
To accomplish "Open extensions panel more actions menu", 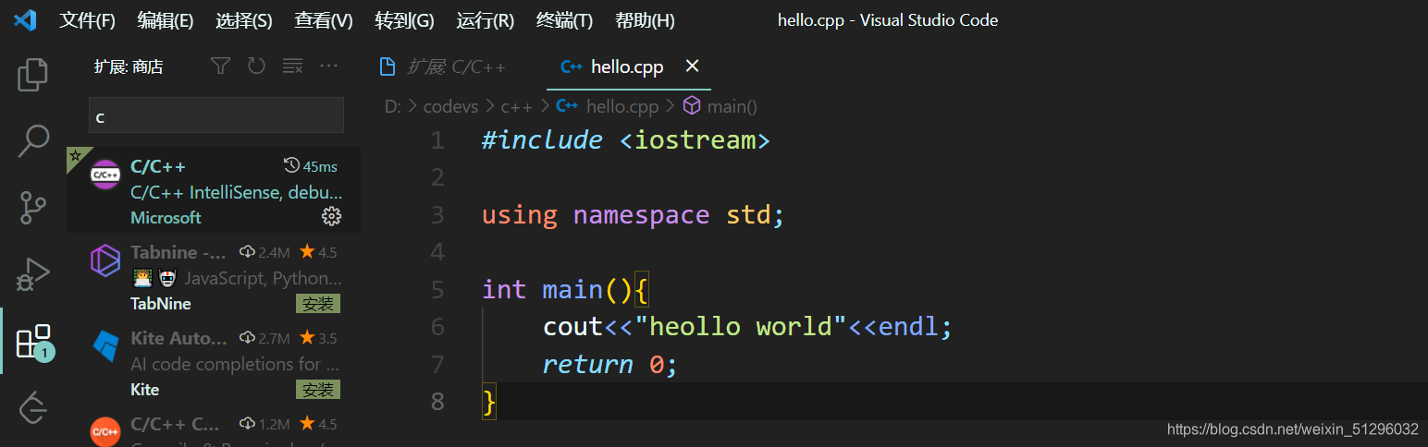I will point(329,66).
